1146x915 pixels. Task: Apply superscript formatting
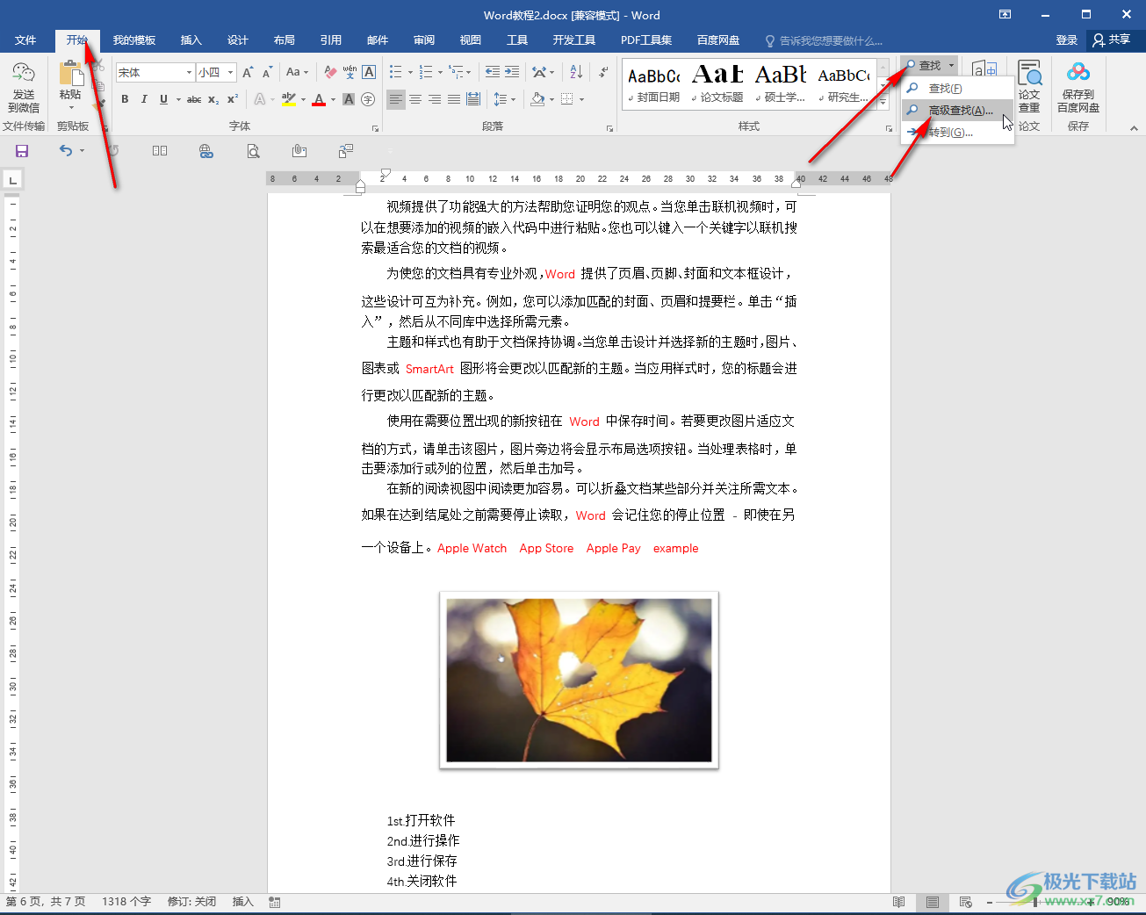coord(233,99)
